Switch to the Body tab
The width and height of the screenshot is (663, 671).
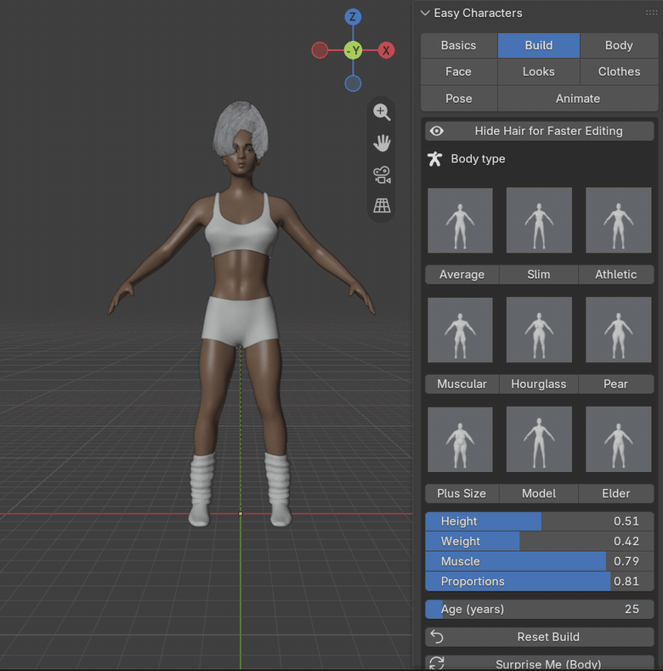pyautogui.click(x=619, y=45)
